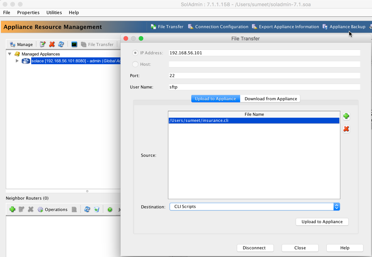Click the grayed File Transfer toolbar item
The width and height of the screenshot is (372, 257).
click(x=97, y=44)
